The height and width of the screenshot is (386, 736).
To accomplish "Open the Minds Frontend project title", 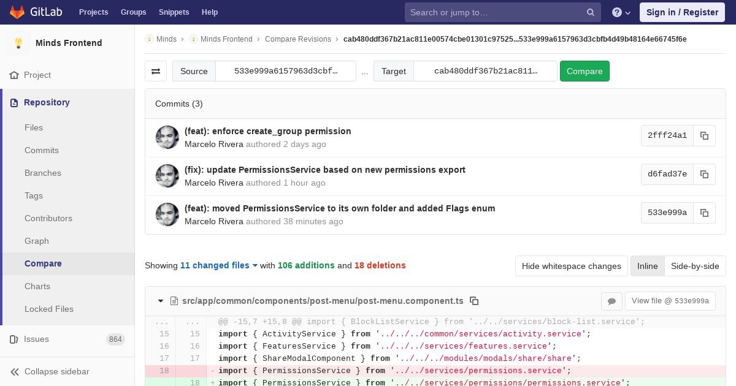I will click(x=69, y=43).
